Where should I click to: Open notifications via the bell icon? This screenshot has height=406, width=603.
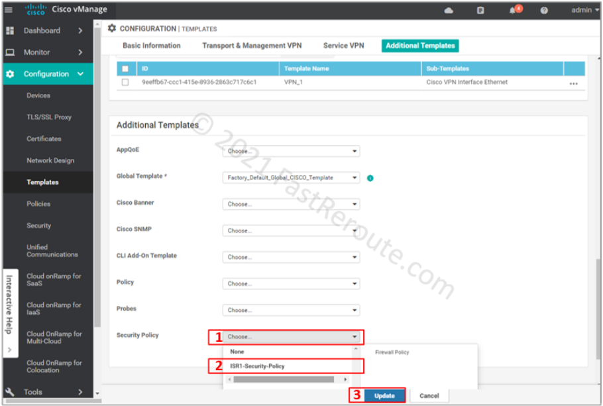pos(512,11)
